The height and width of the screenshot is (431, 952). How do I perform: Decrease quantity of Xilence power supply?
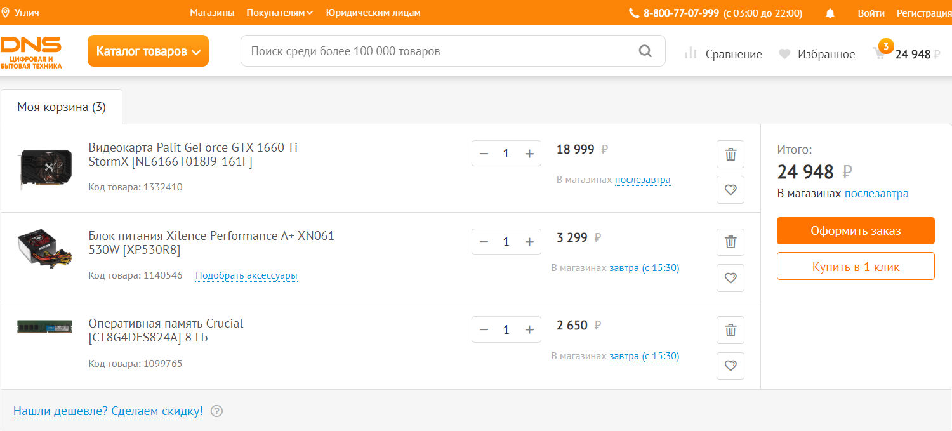coord(484,242)
